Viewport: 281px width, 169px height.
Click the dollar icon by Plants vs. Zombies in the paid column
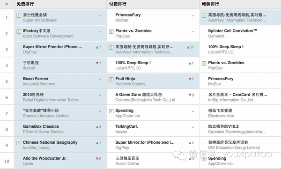pyautogui.click(x=111, y=31)
